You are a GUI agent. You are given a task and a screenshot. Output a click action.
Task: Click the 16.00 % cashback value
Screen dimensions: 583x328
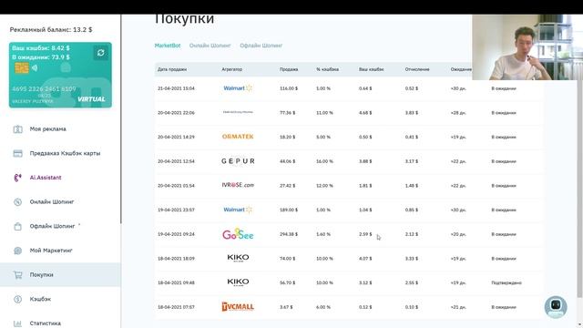tap(324, 161)
